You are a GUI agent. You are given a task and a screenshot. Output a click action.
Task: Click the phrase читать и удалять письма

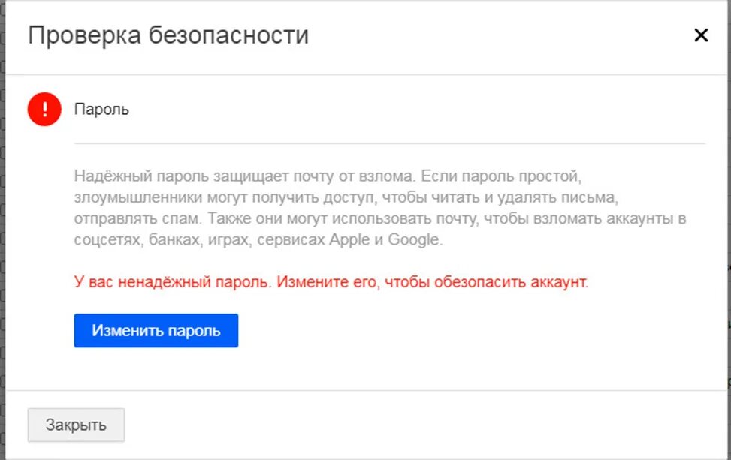(x=524, y=197)
